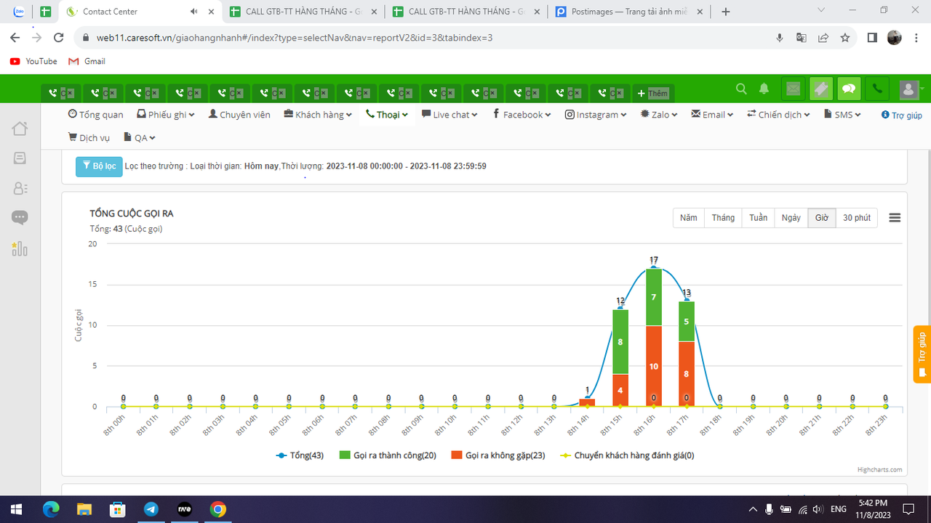This screenshot has width=931, height=523.
Task: Open the orange Trợ giúp side tab
Action: [x=922, y=354]
